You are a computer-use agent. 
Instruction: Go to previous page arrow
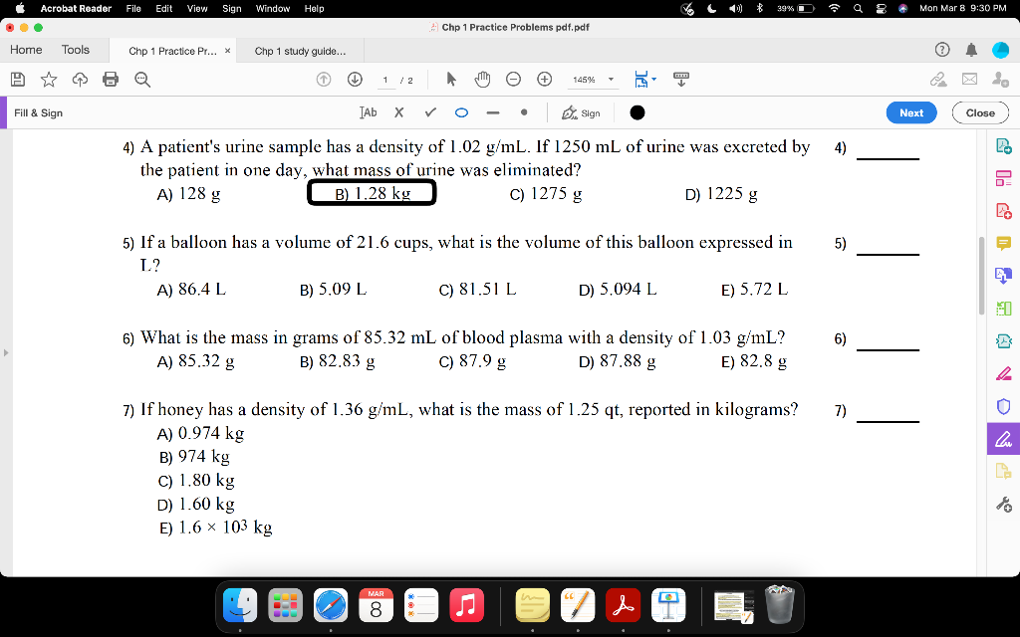324,80
